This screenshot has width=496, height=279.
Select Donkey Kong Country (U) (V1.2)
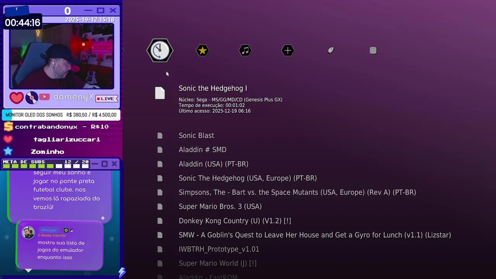(235, 221)
